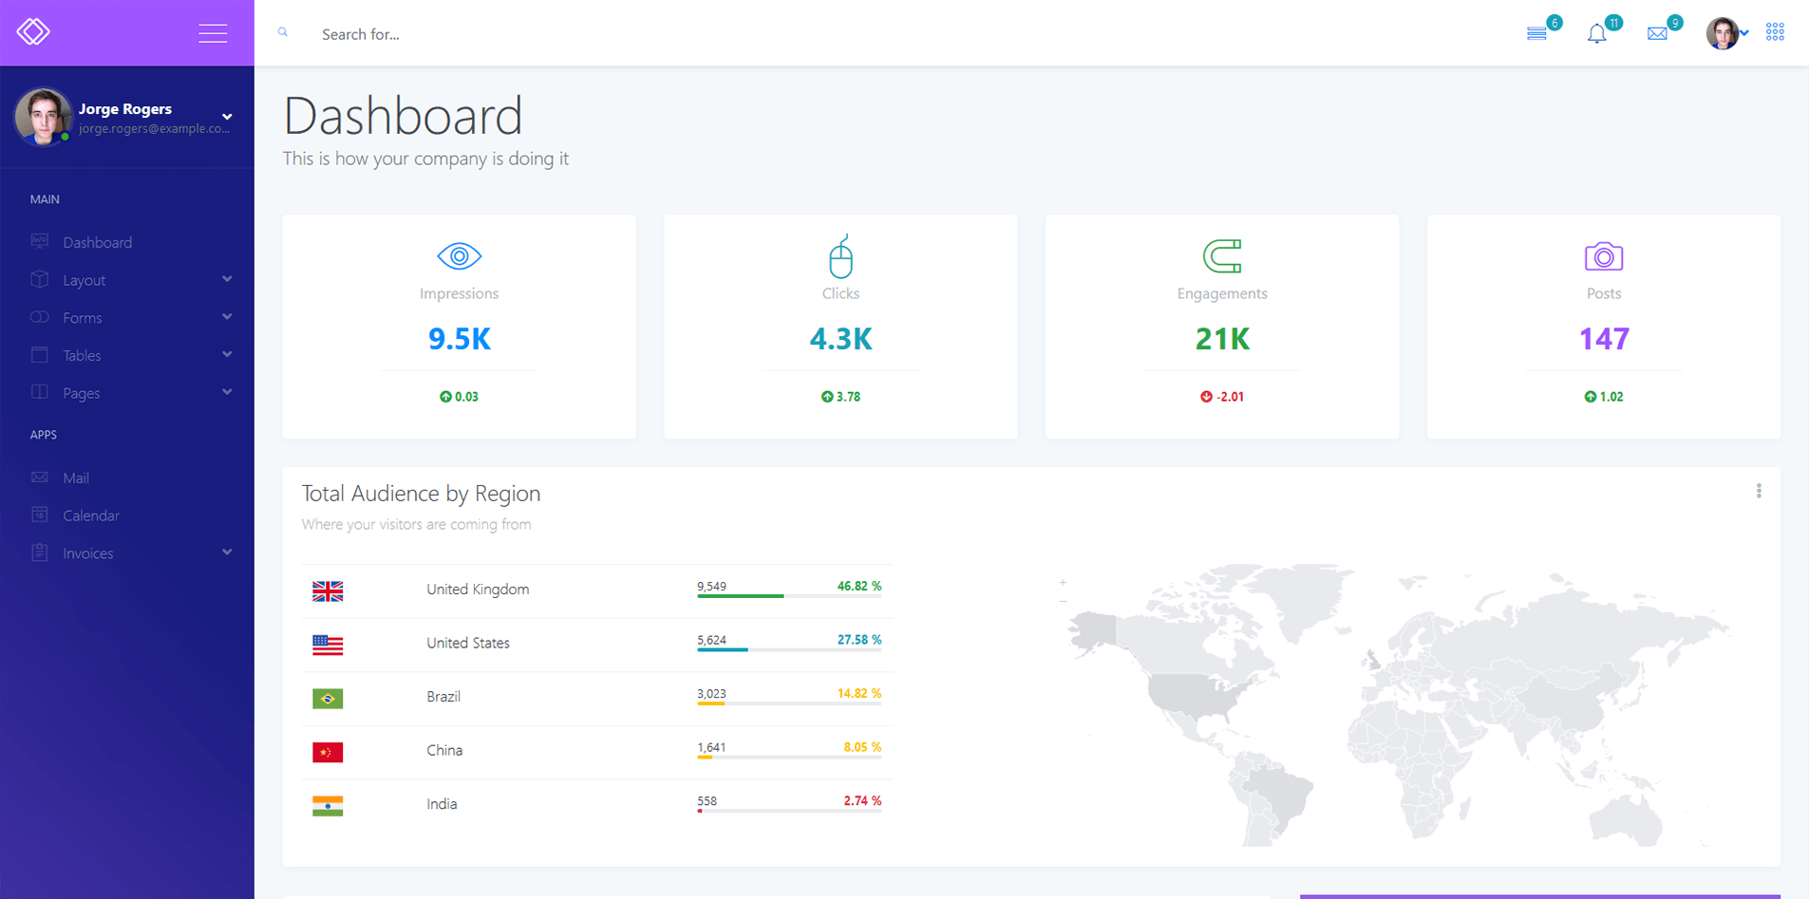Toggle the hamburger sidebar menu

click(x=213, y=33)
